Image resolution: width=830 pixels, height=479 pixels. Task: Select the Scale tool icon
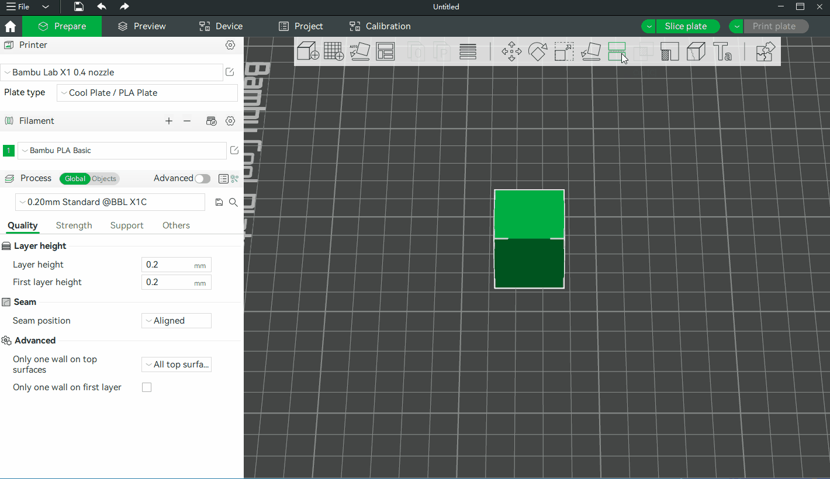[x=564, y=51]
